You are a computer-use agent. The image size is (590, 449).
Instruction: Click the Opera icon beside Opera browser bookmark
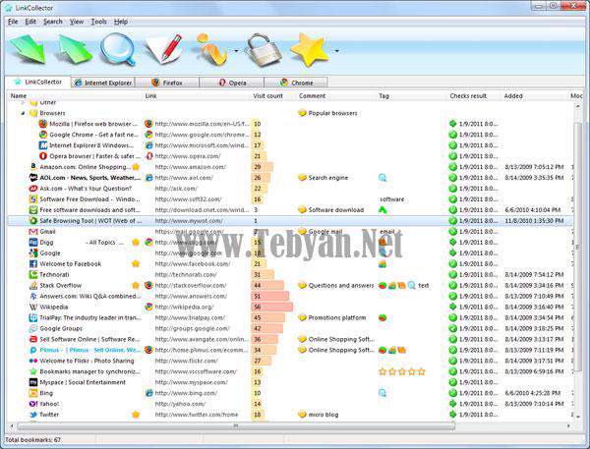(x=43, y=156)
